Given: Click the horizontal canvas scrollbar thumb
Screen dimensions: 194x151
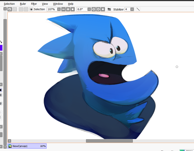Looking at the screenshot, I should (109, 141).
